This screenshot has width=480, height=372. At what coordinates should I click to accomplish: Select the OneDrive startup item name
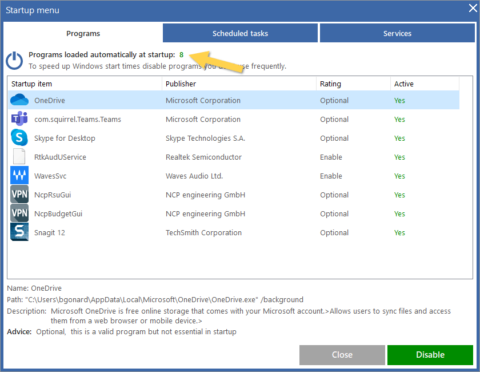click(50, 100)
